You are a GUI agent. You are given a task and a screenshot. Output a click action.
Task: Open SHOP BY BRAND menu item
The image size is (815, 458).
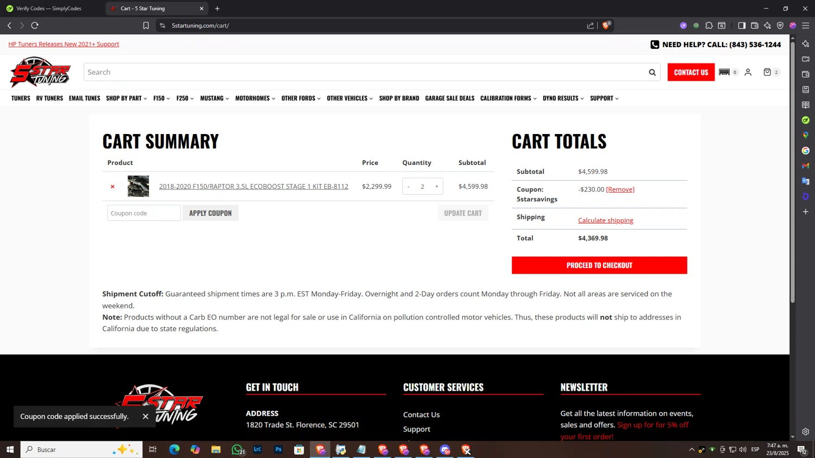pos(399,98)
